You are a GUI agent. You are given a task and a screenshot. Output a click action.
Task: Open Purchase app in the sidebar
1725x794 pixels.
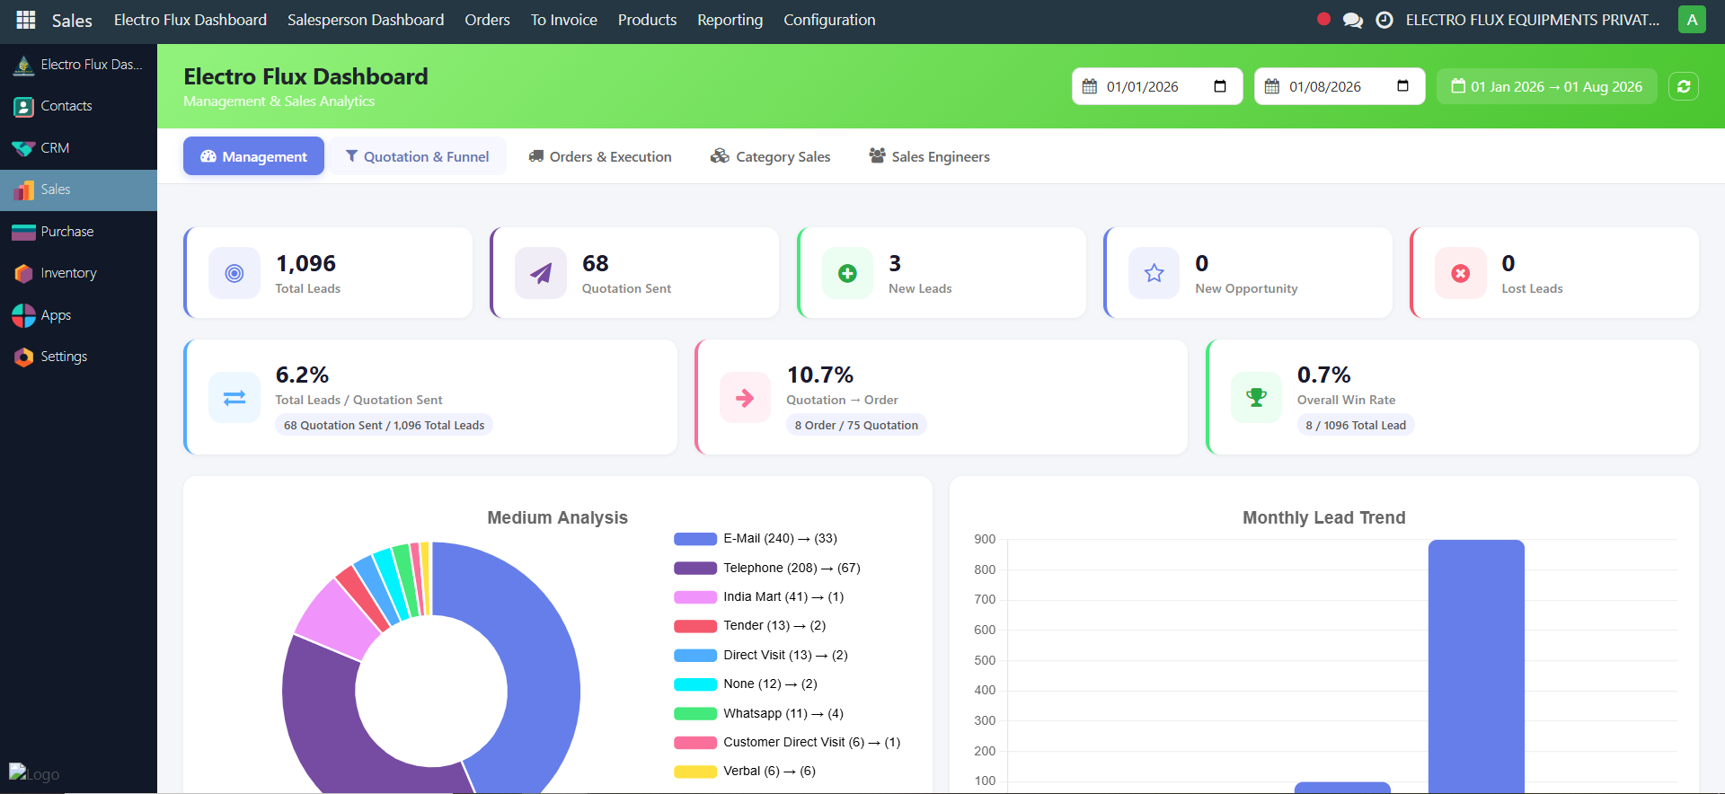pyautogui.click(x=78, y=232)
